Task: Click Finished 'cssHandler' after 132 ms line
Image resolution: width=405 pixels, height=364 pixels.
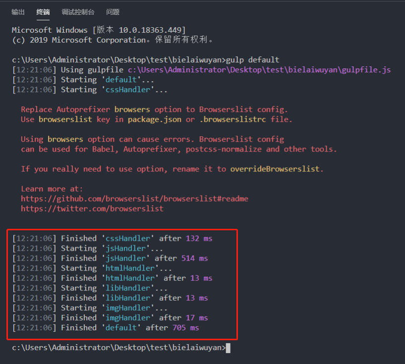Action: pos(113,238)
